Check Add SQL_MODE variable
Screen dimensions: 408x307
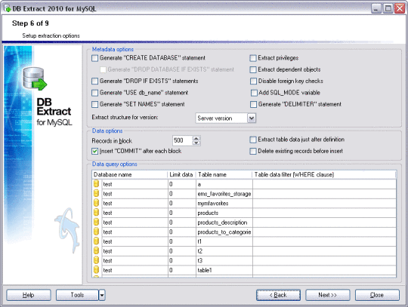click(254, 93)
